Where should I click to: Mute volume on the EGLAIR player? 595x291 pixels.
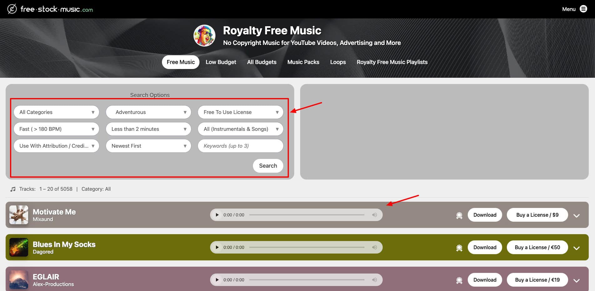click(x=374, y=280)
